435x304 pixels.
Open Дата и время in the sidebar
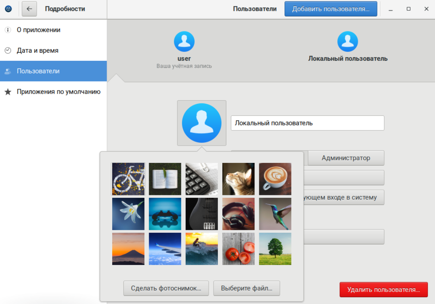[37, 51]
